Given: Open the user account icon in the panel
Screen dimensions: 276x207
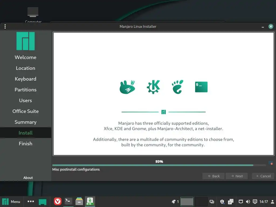Looking at the screenshot, I should click(x=272, y=202).
